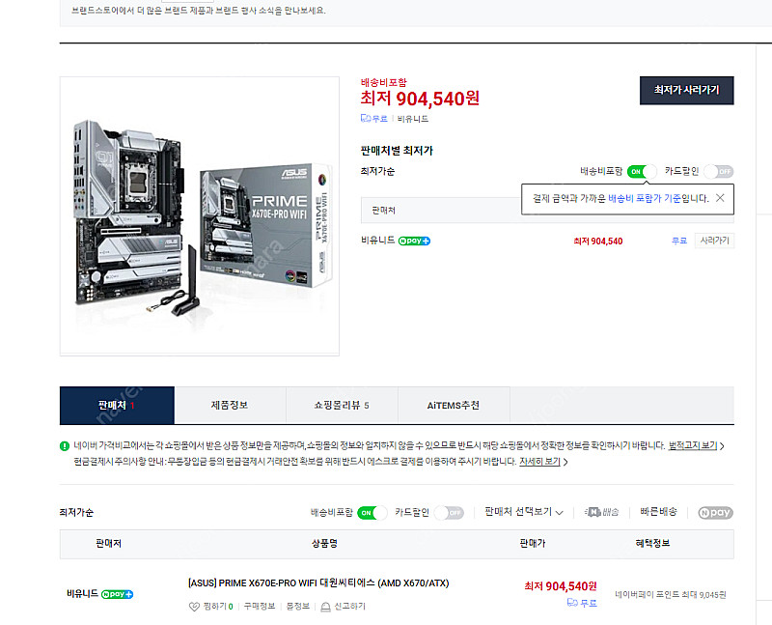Click the 판매처별 최저가 heading
Screen dimensions: 772x625
pyautogui.click(x=397, y=151)
